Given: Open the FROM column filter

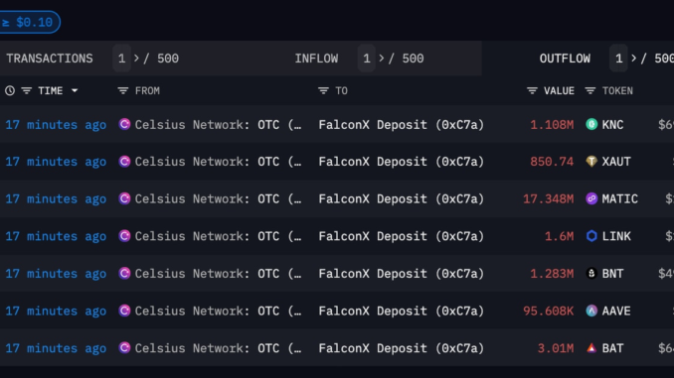Looking at the screenshot, I should click(123, 91).
